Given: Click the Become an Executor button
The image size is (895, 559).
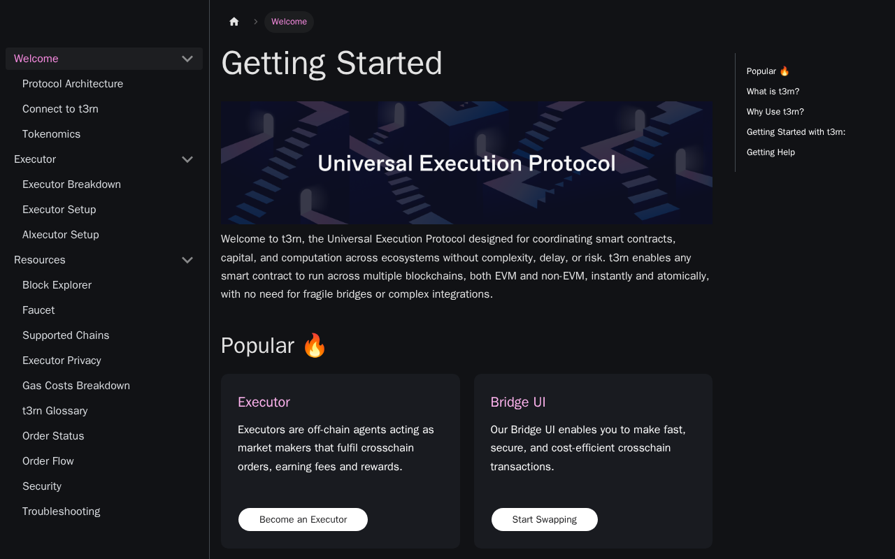Looking at the screenshot, I should coord(303,519).
